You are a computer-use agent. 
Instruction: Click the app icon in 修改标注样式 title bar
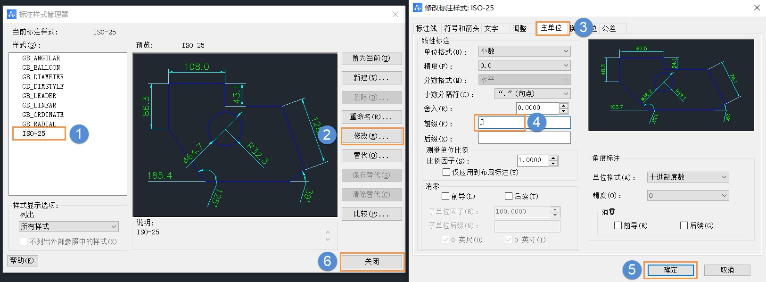418,7
